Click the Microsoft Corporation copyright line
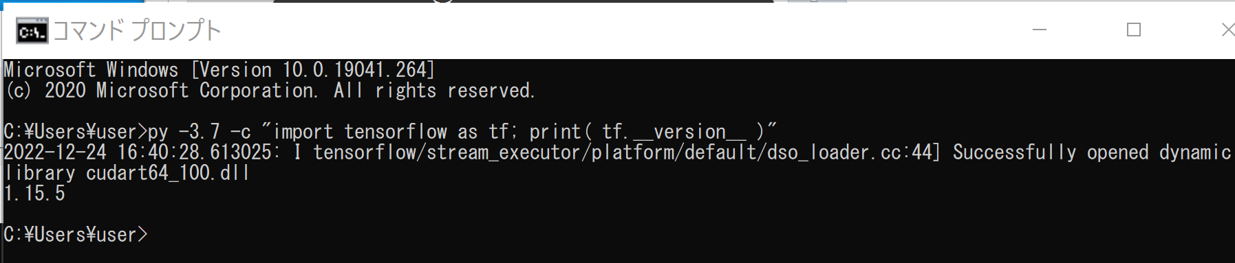The height and width of the screenshot is (263, 1235). [x=270, y=91]
